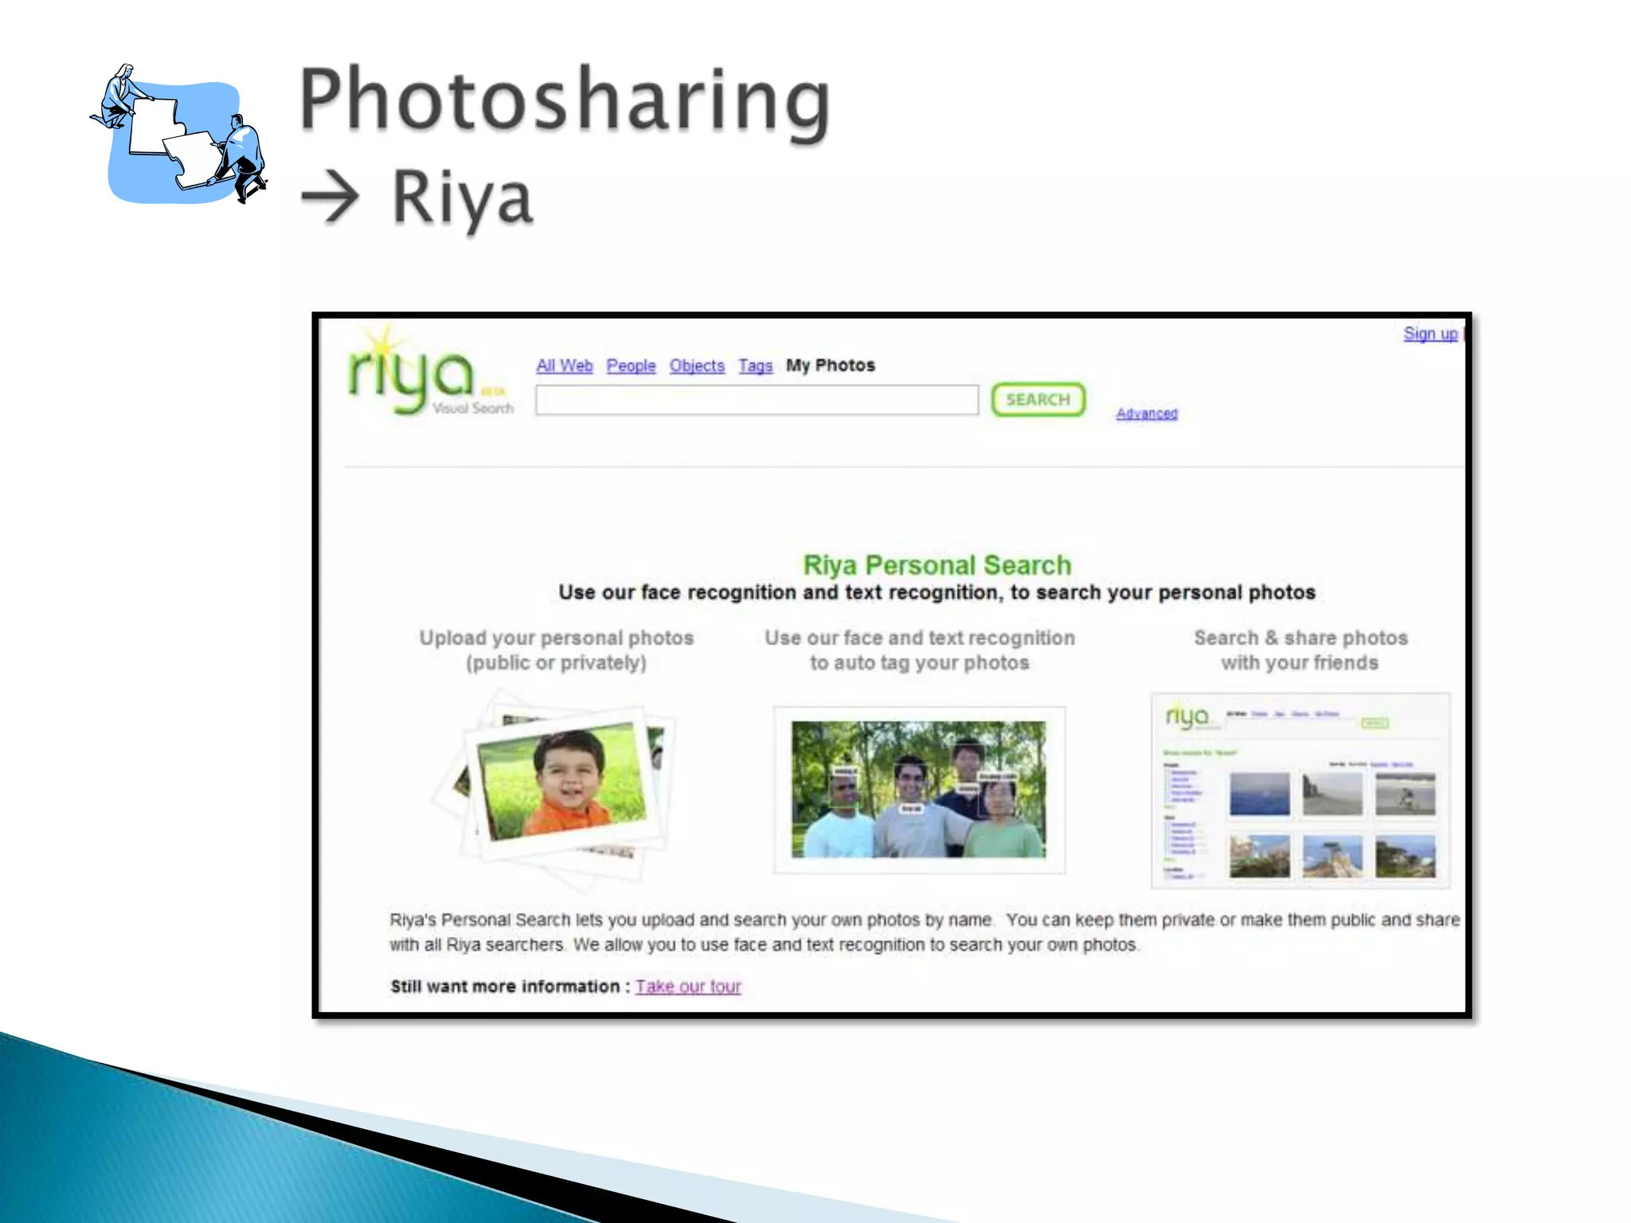
Task: Click the small riya logo in results preview
Action: coord(1187,716)
